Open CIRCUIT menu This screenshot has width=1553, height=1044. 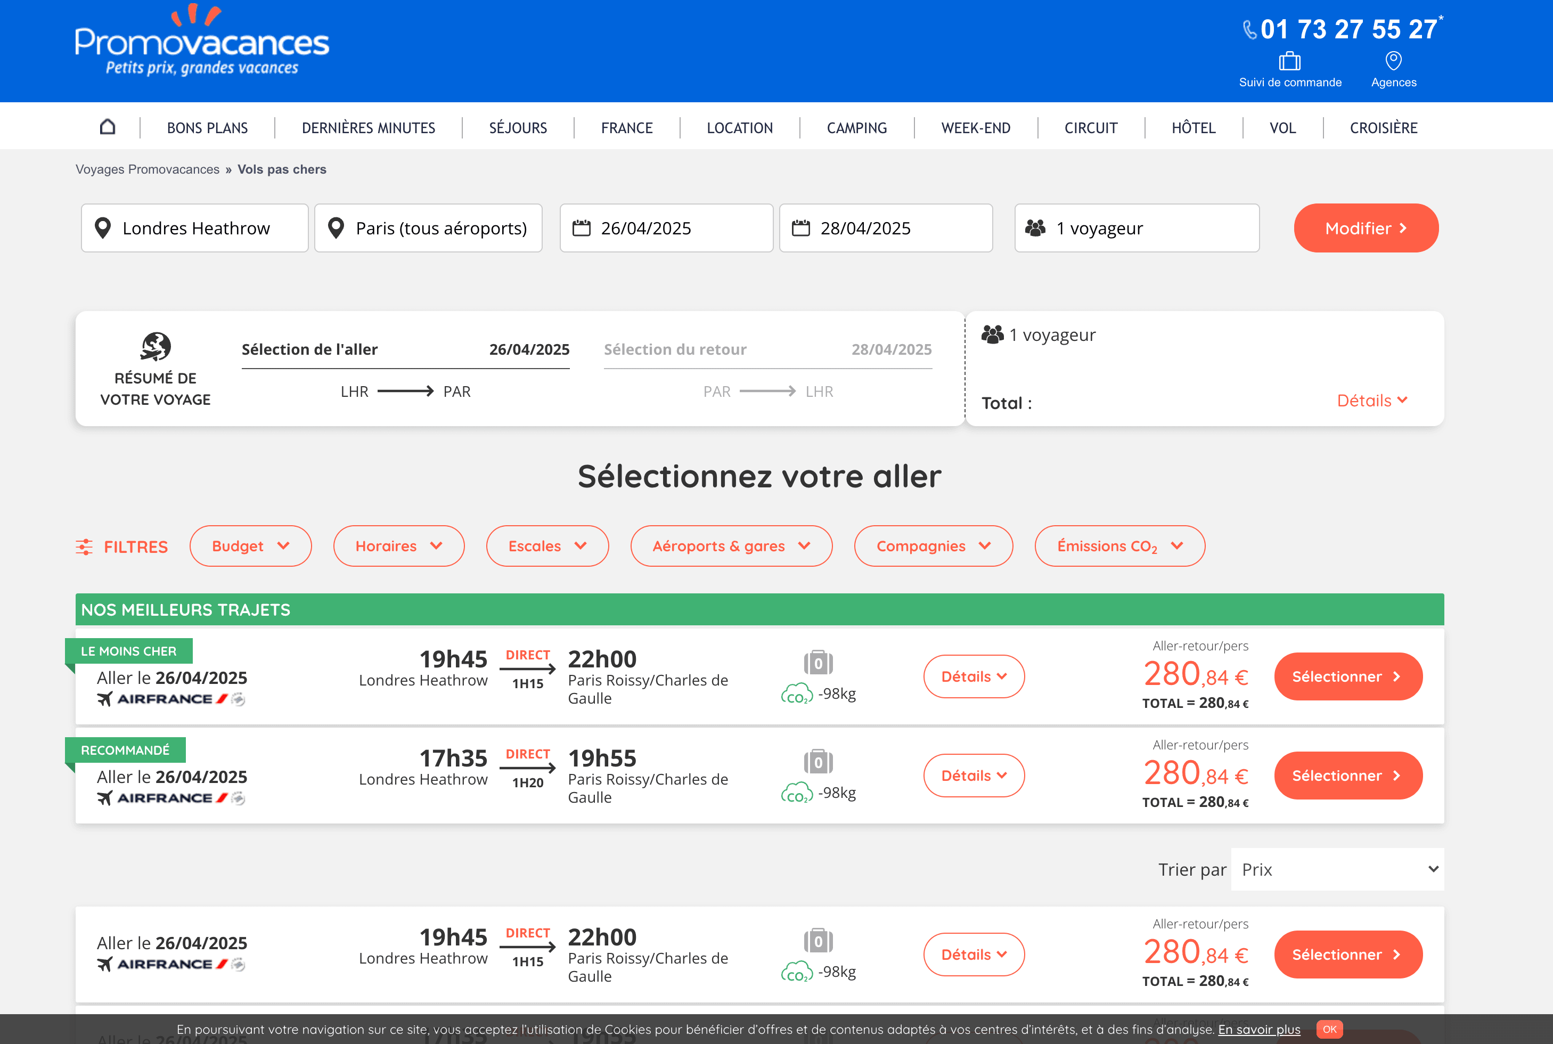click(1090, 127)
